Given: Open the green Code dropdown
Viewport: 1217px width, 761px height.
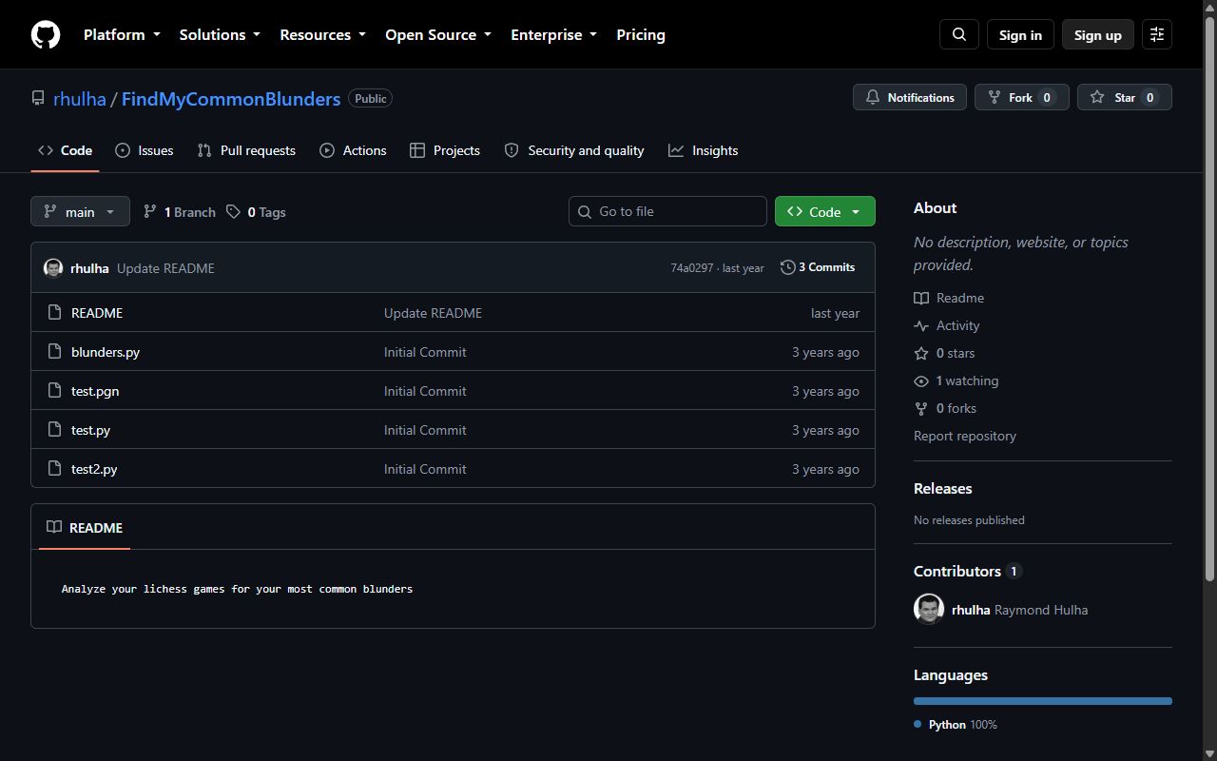Looking at the screenshot, I should 825,211.
